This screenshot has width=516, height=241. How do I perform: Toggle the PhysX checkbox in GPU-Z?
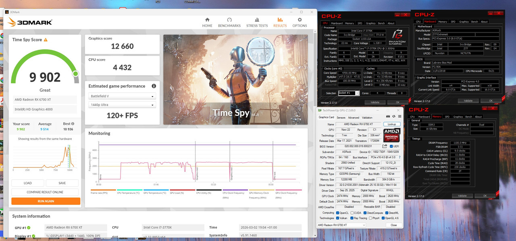tap(370, 218)
